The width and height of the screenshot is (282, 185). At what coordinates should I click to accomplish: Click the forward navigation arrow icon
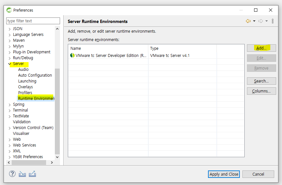261,21
